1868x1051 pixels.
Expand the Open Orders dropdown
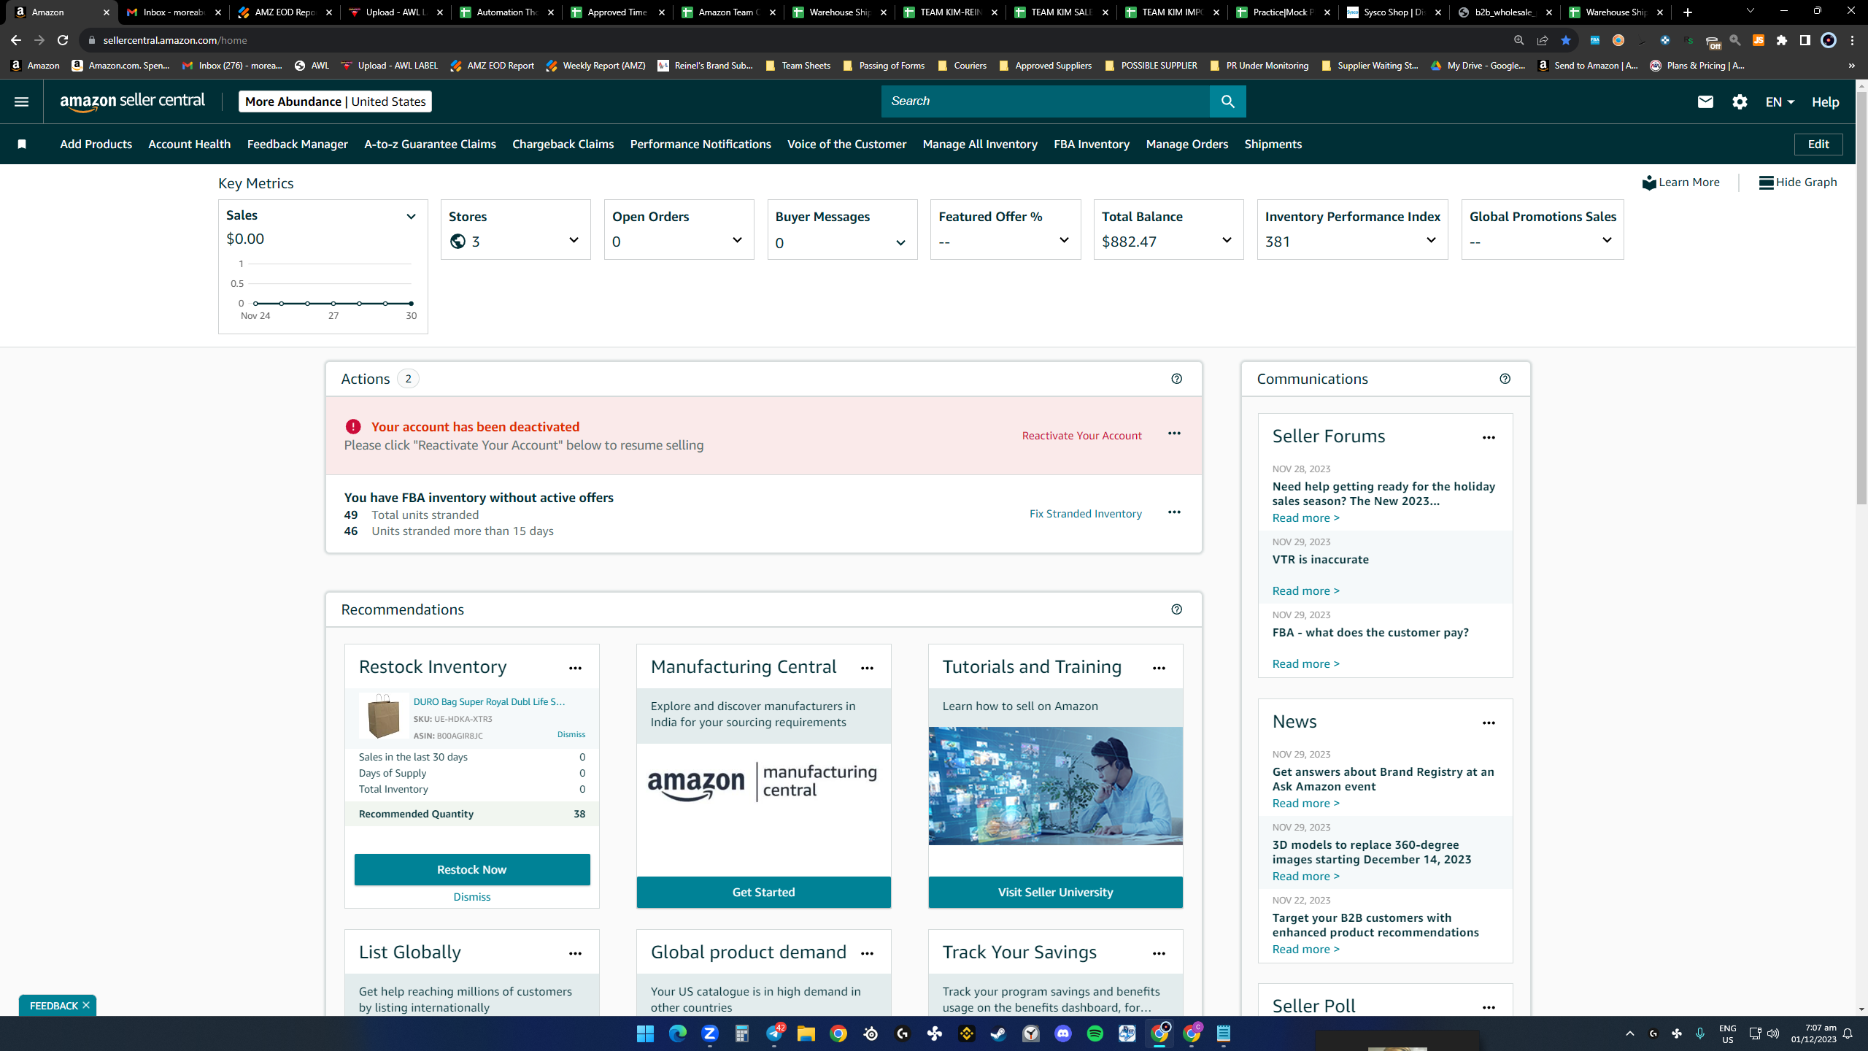[x=737, y=240]
